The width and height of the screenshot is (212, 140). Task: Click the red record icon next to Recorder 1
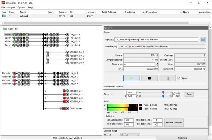(14, 73)
